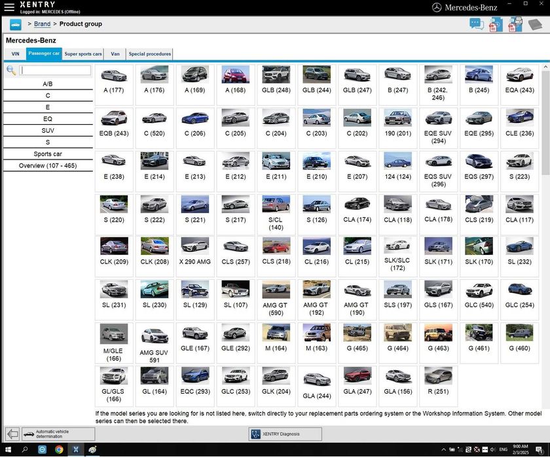Expand the SUV category in sidebar
The height and width of the screenshot is (457, 550).
tap(48, 130)
